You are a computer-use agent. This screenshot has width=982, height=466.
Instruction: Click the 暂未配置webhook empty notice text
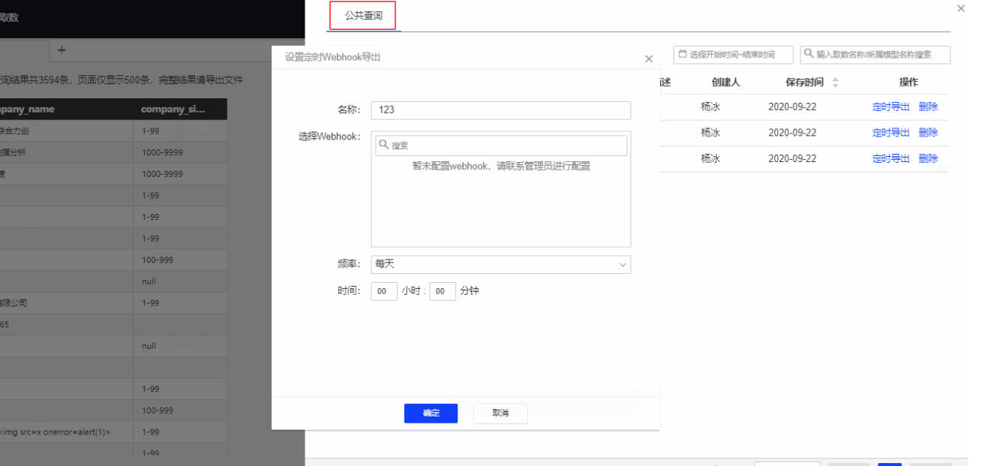(x=500, y=166)
